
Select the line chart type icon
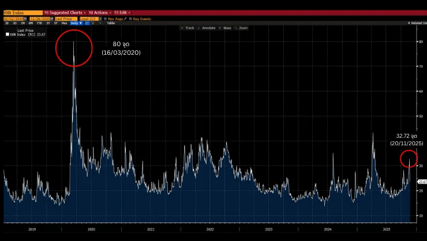pos(87,23)
